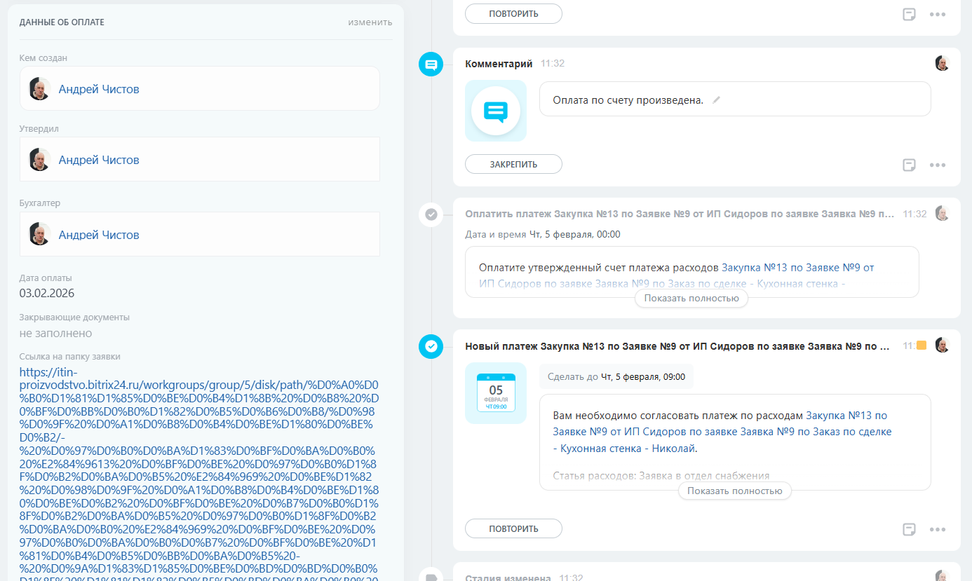972x581 pixels.
Task: Open Андрей Чистов profile under Бухгалтер
Action: pyautogui.click(x=99, y=235)
